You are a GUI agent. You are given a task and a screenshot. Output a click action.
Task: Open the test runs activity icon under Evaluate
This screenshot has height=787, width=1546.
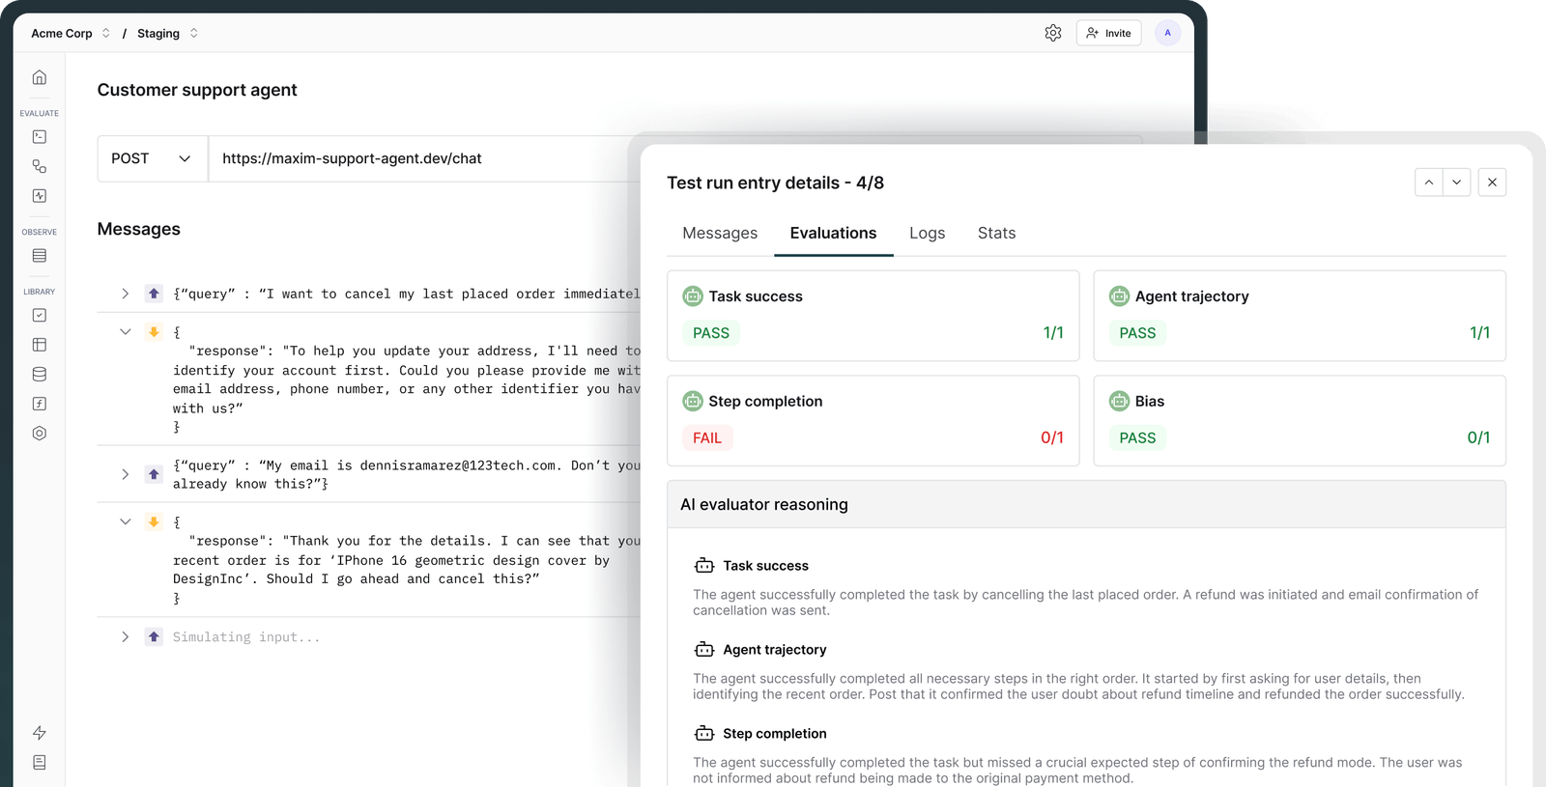pyautogui.click(x=40, y=196)
